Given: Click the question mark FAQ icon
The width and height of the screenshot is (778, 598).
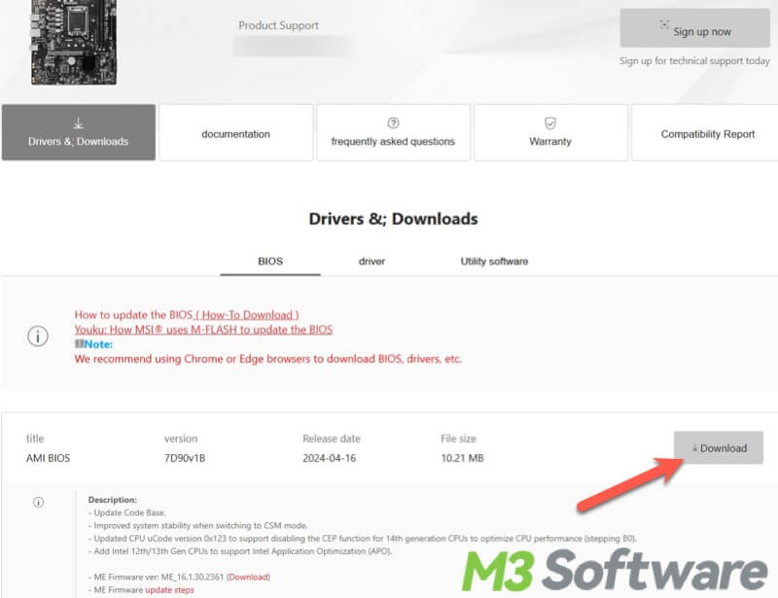Looking at the screenshot, I should (393, 123).
